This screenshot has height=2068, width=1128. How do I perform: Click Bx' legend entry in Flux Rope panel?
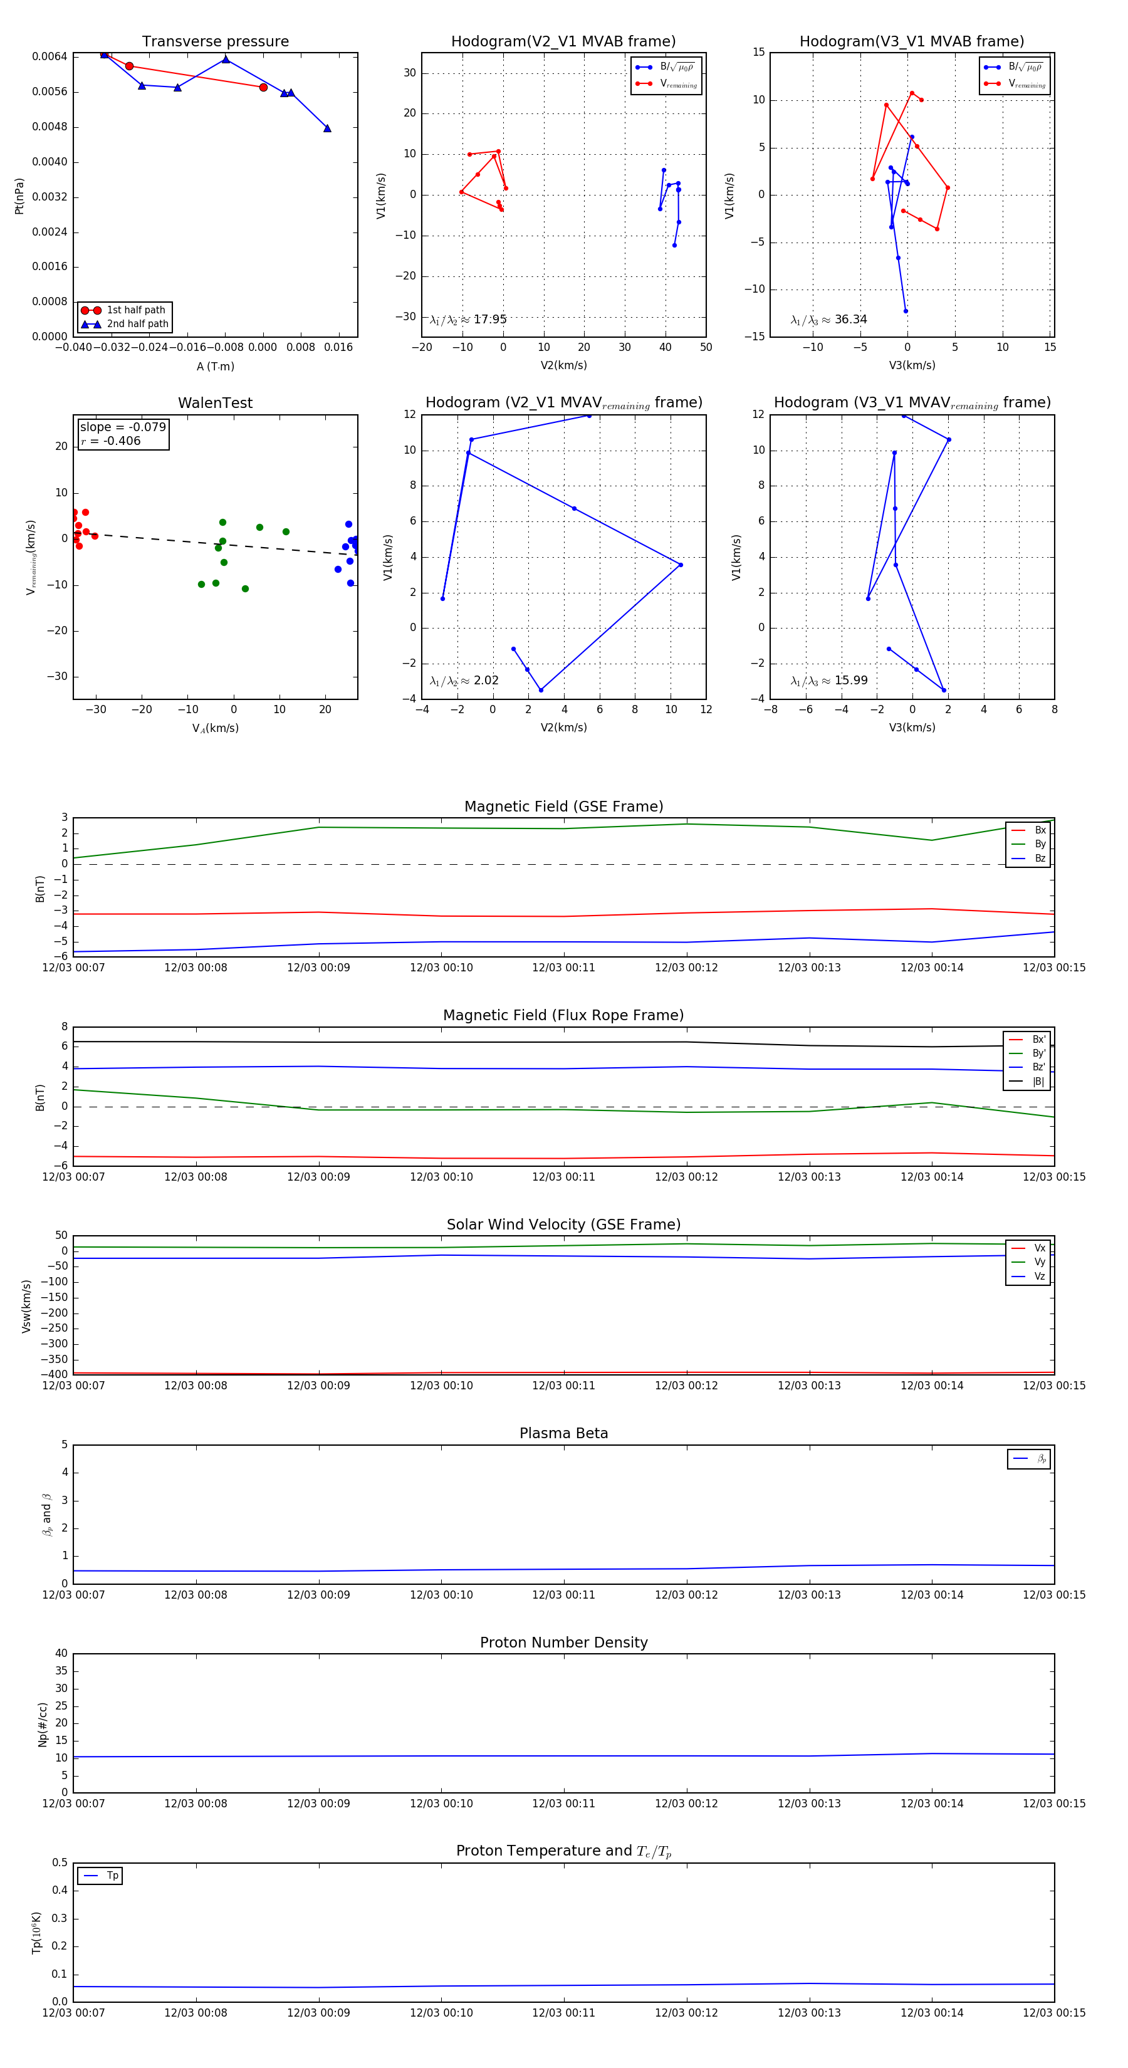tap(1027, 1039)
